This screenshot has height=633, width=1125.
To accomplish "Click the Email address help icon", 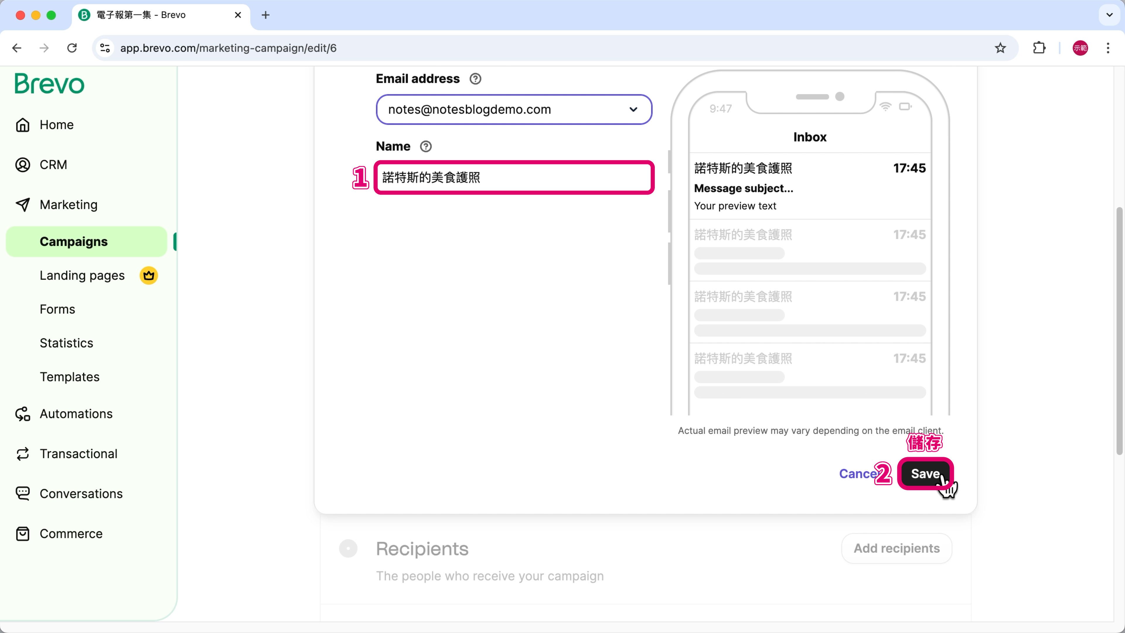I will pyautogui.click(x=475, y=79).
